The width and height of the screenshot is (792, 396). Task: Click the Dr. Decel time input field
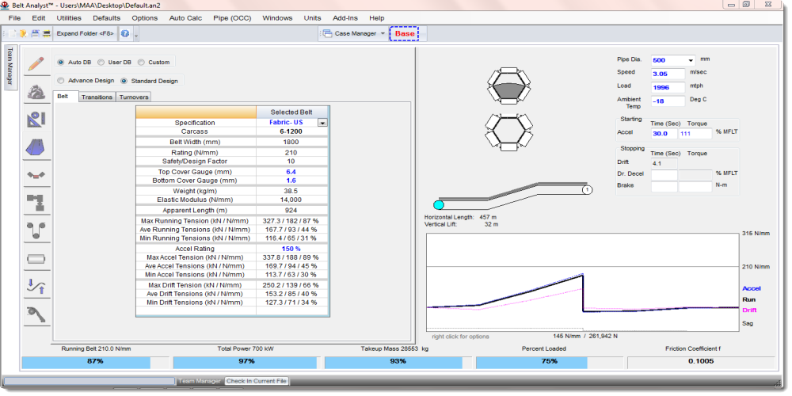664,175
